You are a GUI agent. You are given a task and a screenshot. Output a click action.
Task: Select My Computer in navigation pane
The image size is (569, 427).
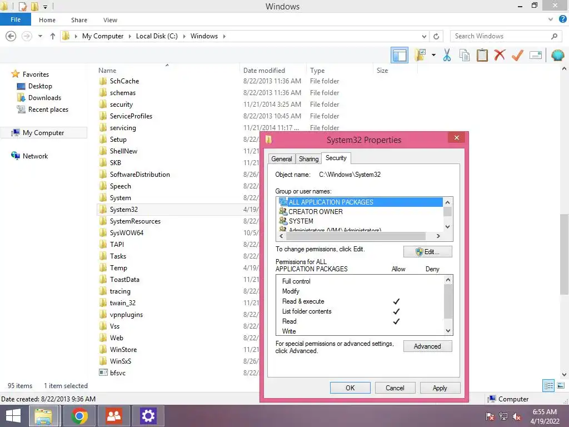(x=43, y=132)
